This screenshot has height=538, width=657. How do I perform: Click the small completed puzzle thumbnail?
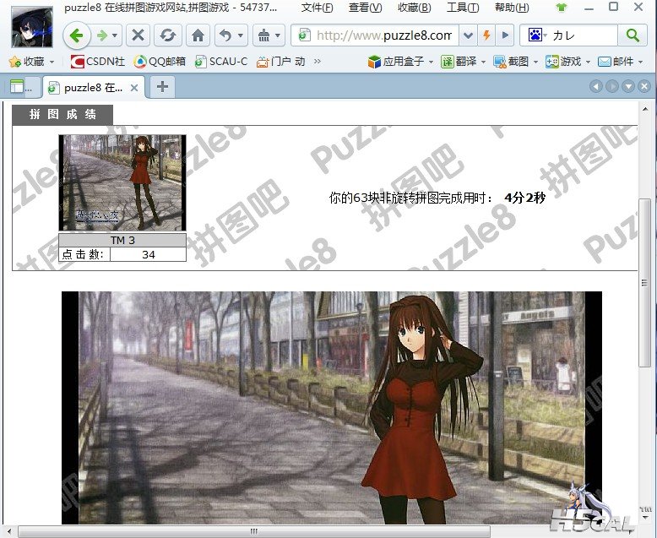[x=122, y=182]
